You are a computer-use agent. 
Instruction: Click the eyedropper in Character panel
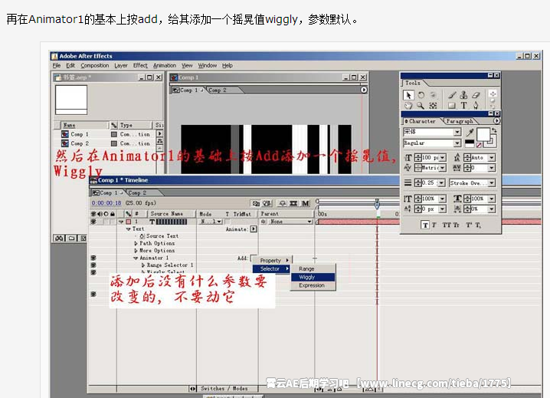470,132
